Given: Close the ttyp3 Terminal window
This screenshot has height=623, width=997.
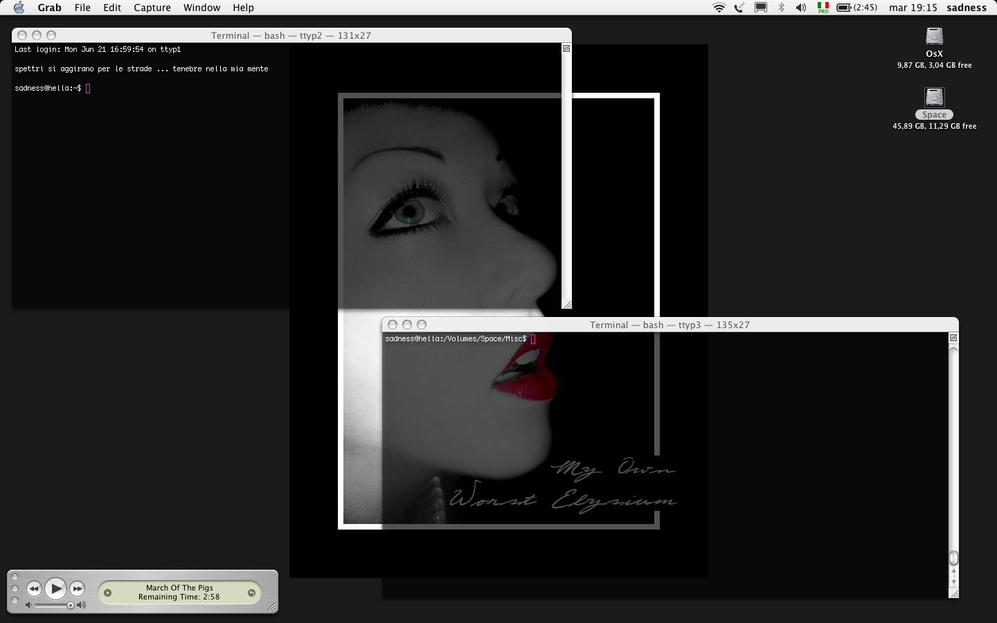Looking at the screenshot, I should (x=393, y=325).
